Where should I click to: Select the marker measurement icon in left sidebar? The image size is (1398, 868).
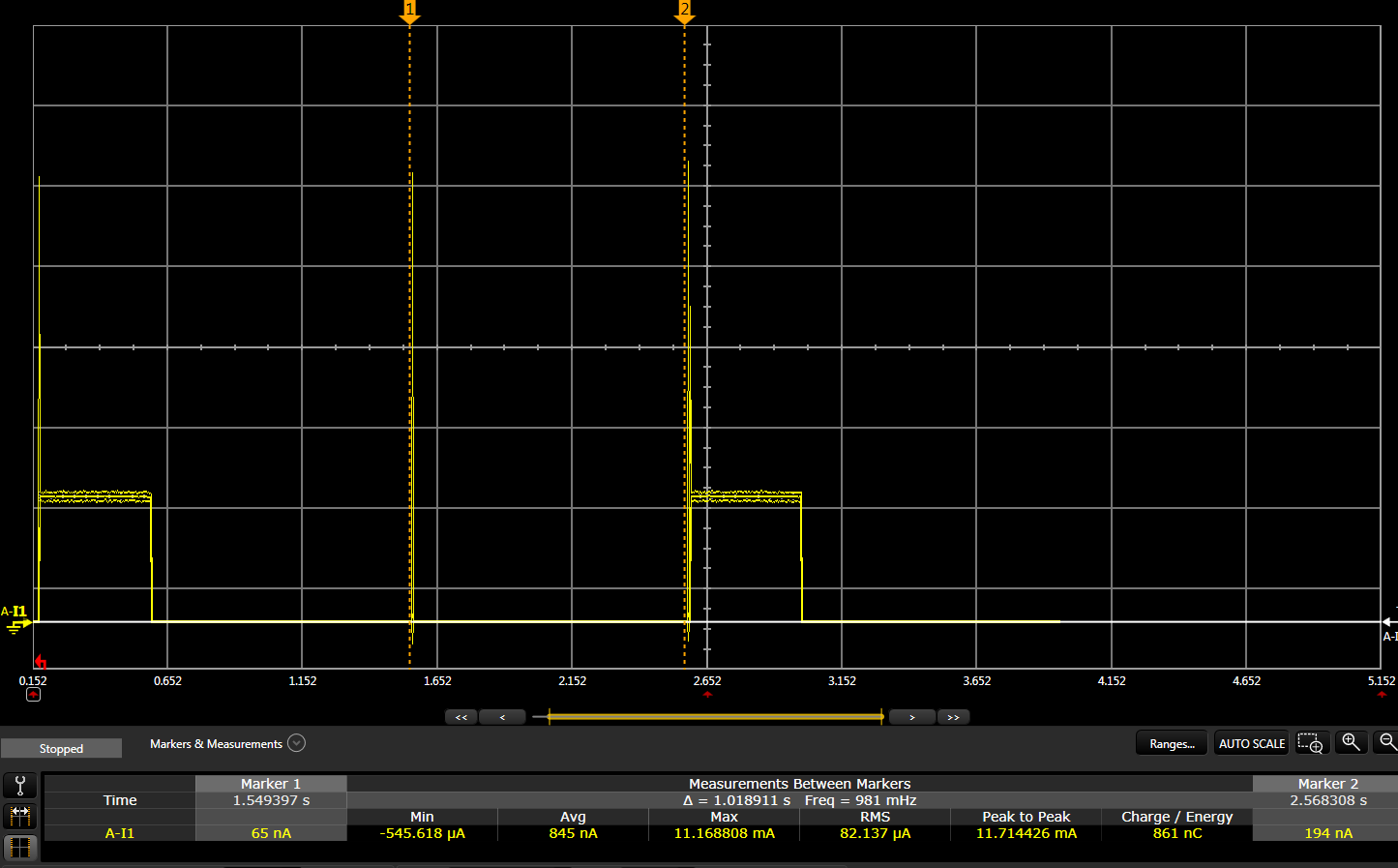click(x=19, y=816)
